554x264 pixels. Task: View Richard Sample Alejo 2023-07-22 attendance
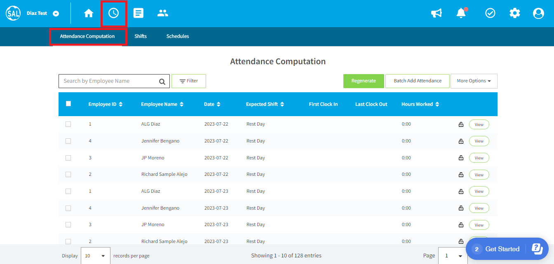479,175
